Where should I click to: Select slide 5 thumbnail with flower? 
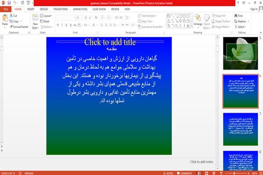(240, 54)
